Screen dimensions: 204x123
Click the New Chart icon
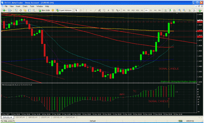[x=4, y=10]
